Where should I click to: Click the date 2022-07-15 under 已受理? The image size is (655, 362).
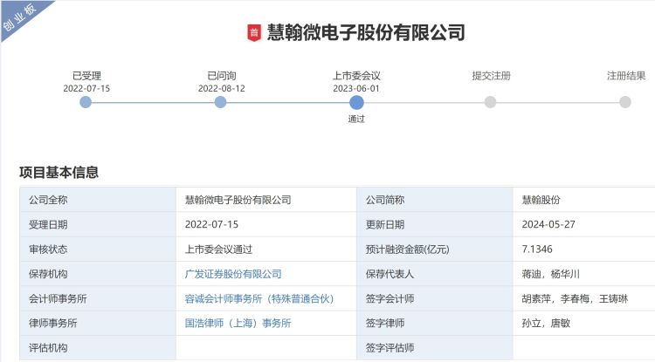pos(86,88)
